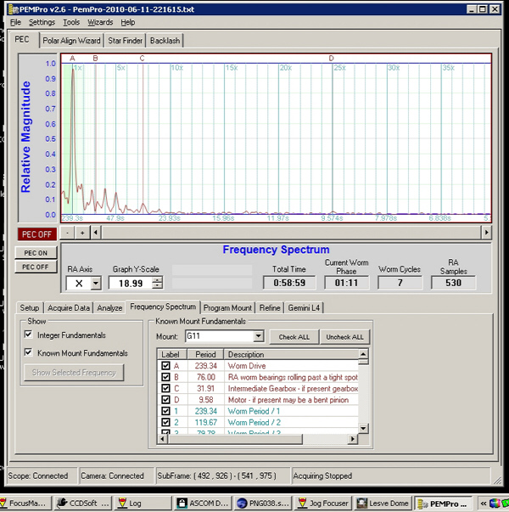Switch to the Program Mount tab
509x512 pixels.
(x=227, y=308)
